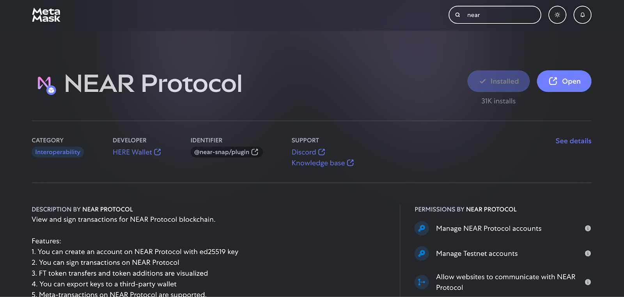Click the "Manage Testnet accounts" permission text
The width and height of the screenshot is (624, 297).
[477, 253]
